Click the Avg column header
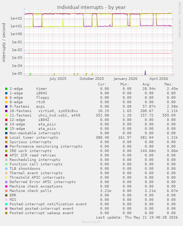 tap(147, 84)
